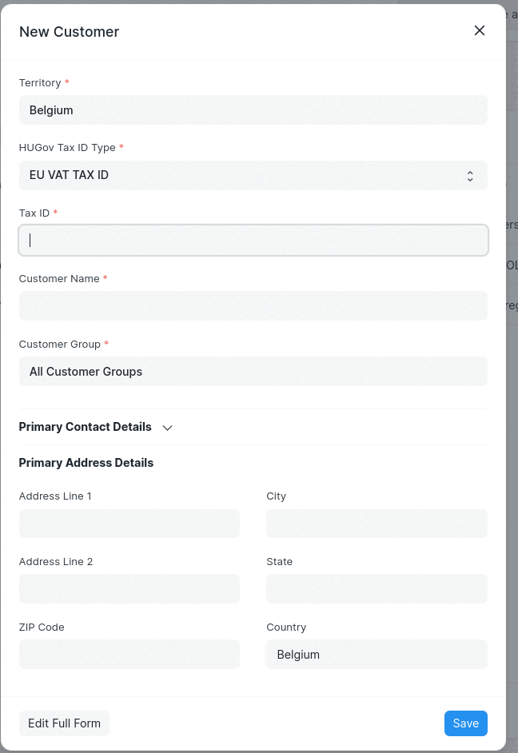Viewport: 518px width, 753px height.
Task: Click the City input field
Action: click(377, 524)
